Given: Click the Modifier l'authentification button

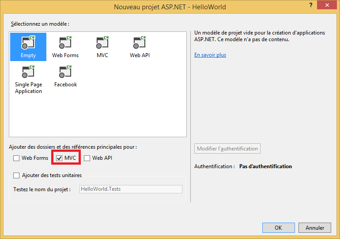Looking at the screenshot, I should click(x=227, y=149).
